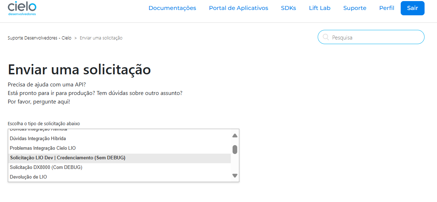The image size is (437, 202).
Task: Go to Suporte section
Action: click(x=355, y=8)
